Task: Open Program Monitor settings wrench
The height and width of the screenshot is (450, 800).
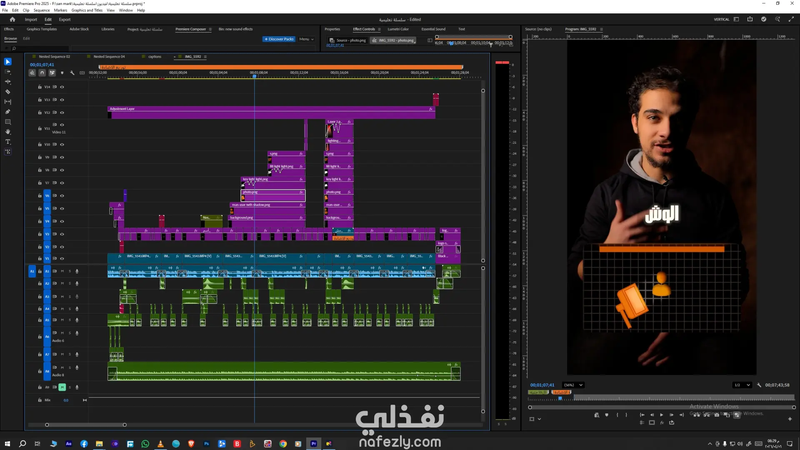Action: coord(759,385)
